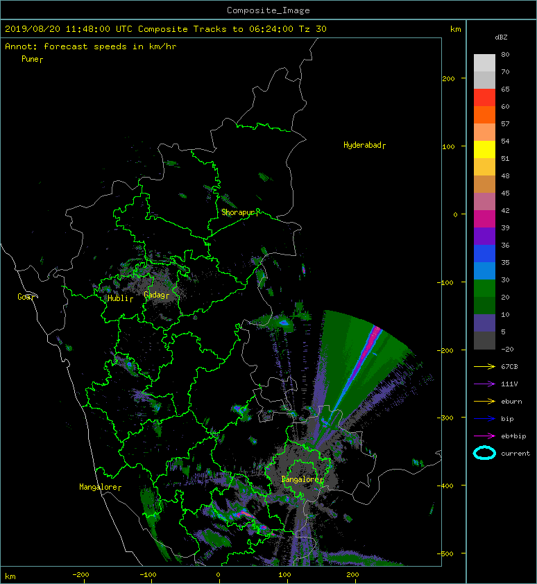Click the magenta eb+bip arrow legend icon
Image resolution: width=537 pixels, height=584 pixels.
484,436
